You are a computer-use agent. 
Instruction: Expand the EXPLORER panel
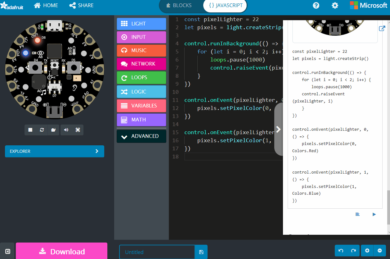55,151
